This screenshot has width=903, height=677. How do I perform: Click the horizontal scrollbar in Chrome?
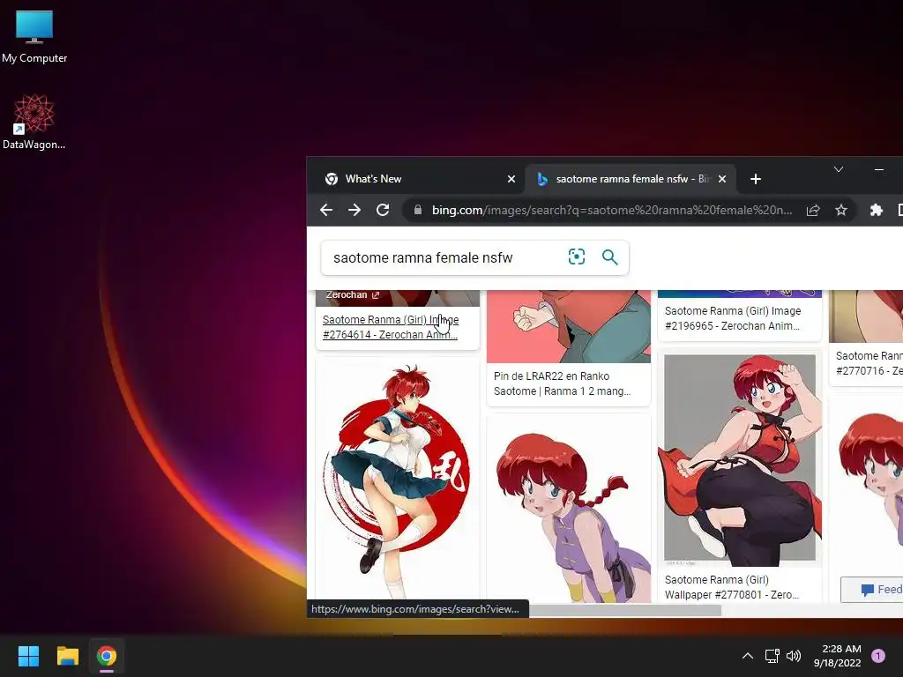[624, 610]
